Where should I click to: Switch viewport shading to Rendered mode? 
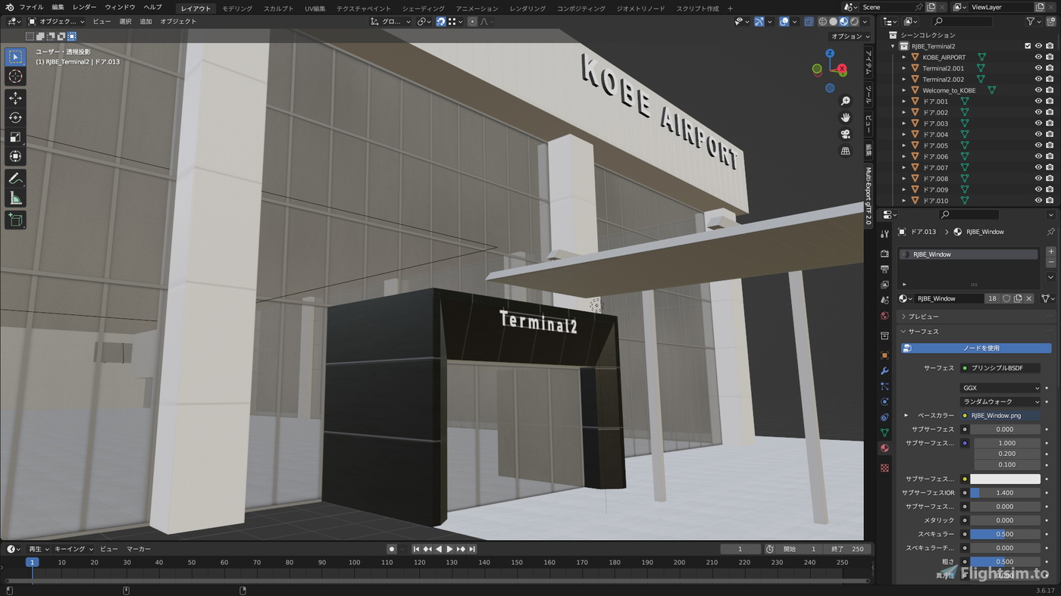[x=854, y=21]
